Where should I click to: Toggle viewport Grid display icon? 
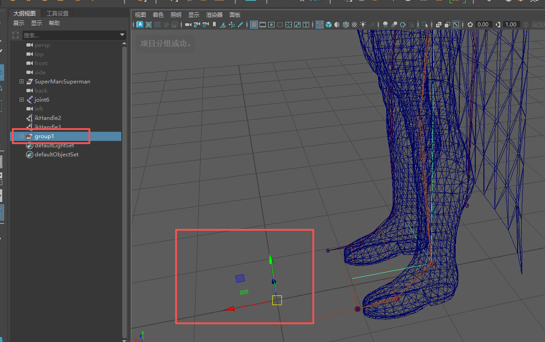pyautogui.click(x=254, y=24)
